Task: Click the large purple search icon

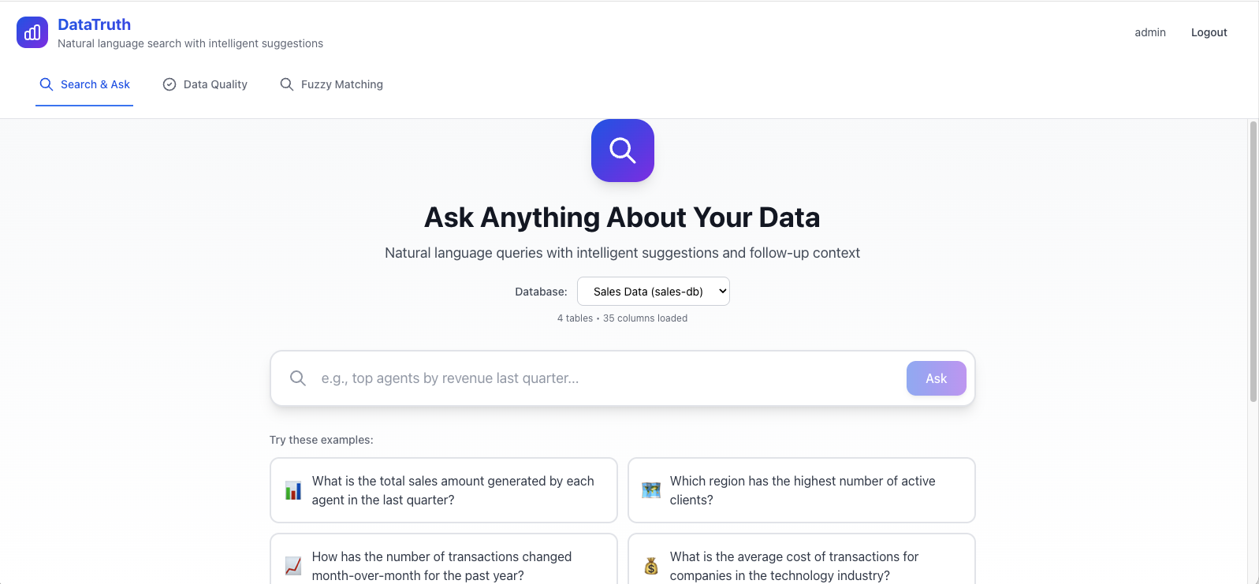Action: pyautogui.click(x=622, y=150)
